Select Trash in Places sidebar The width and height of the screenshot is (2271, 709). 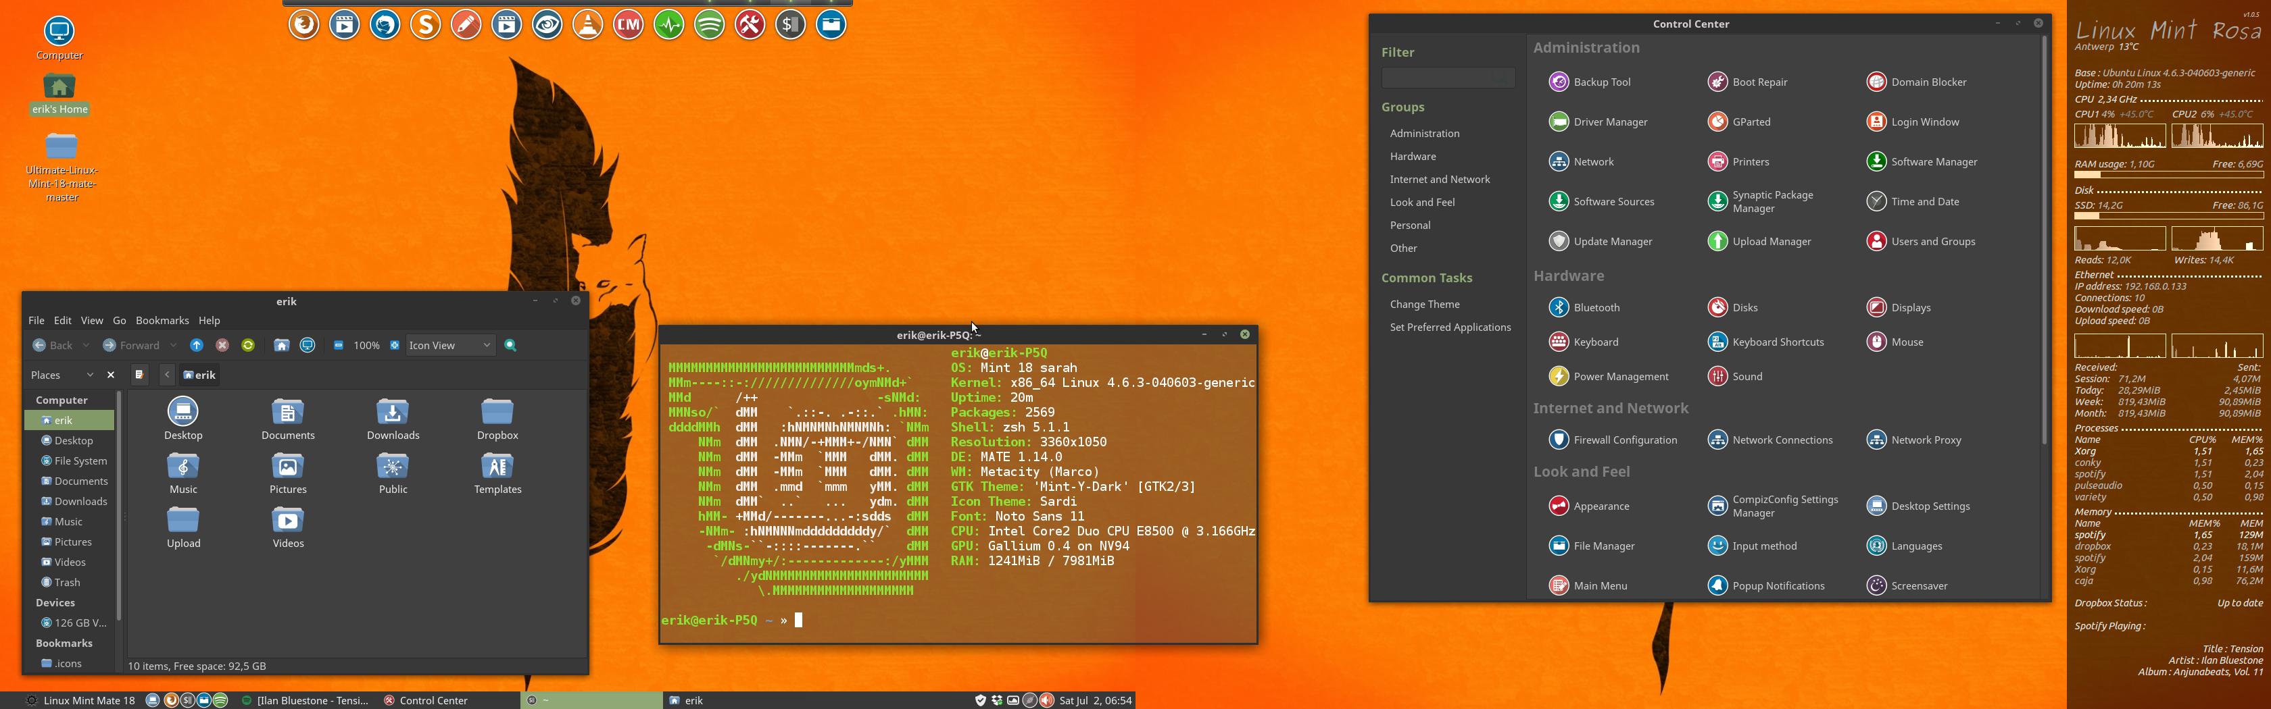tap(61, 582)
